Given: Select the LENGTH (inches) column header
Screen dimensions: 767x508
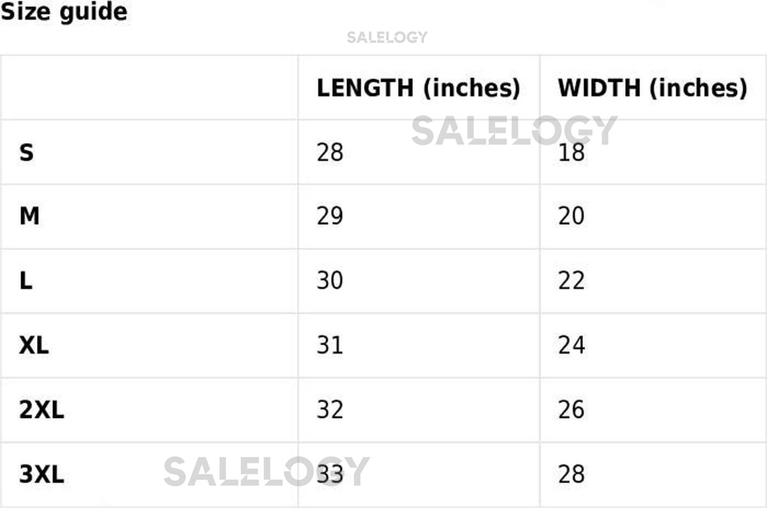Looking at the screenshot, I should click(x=418, y=88).
